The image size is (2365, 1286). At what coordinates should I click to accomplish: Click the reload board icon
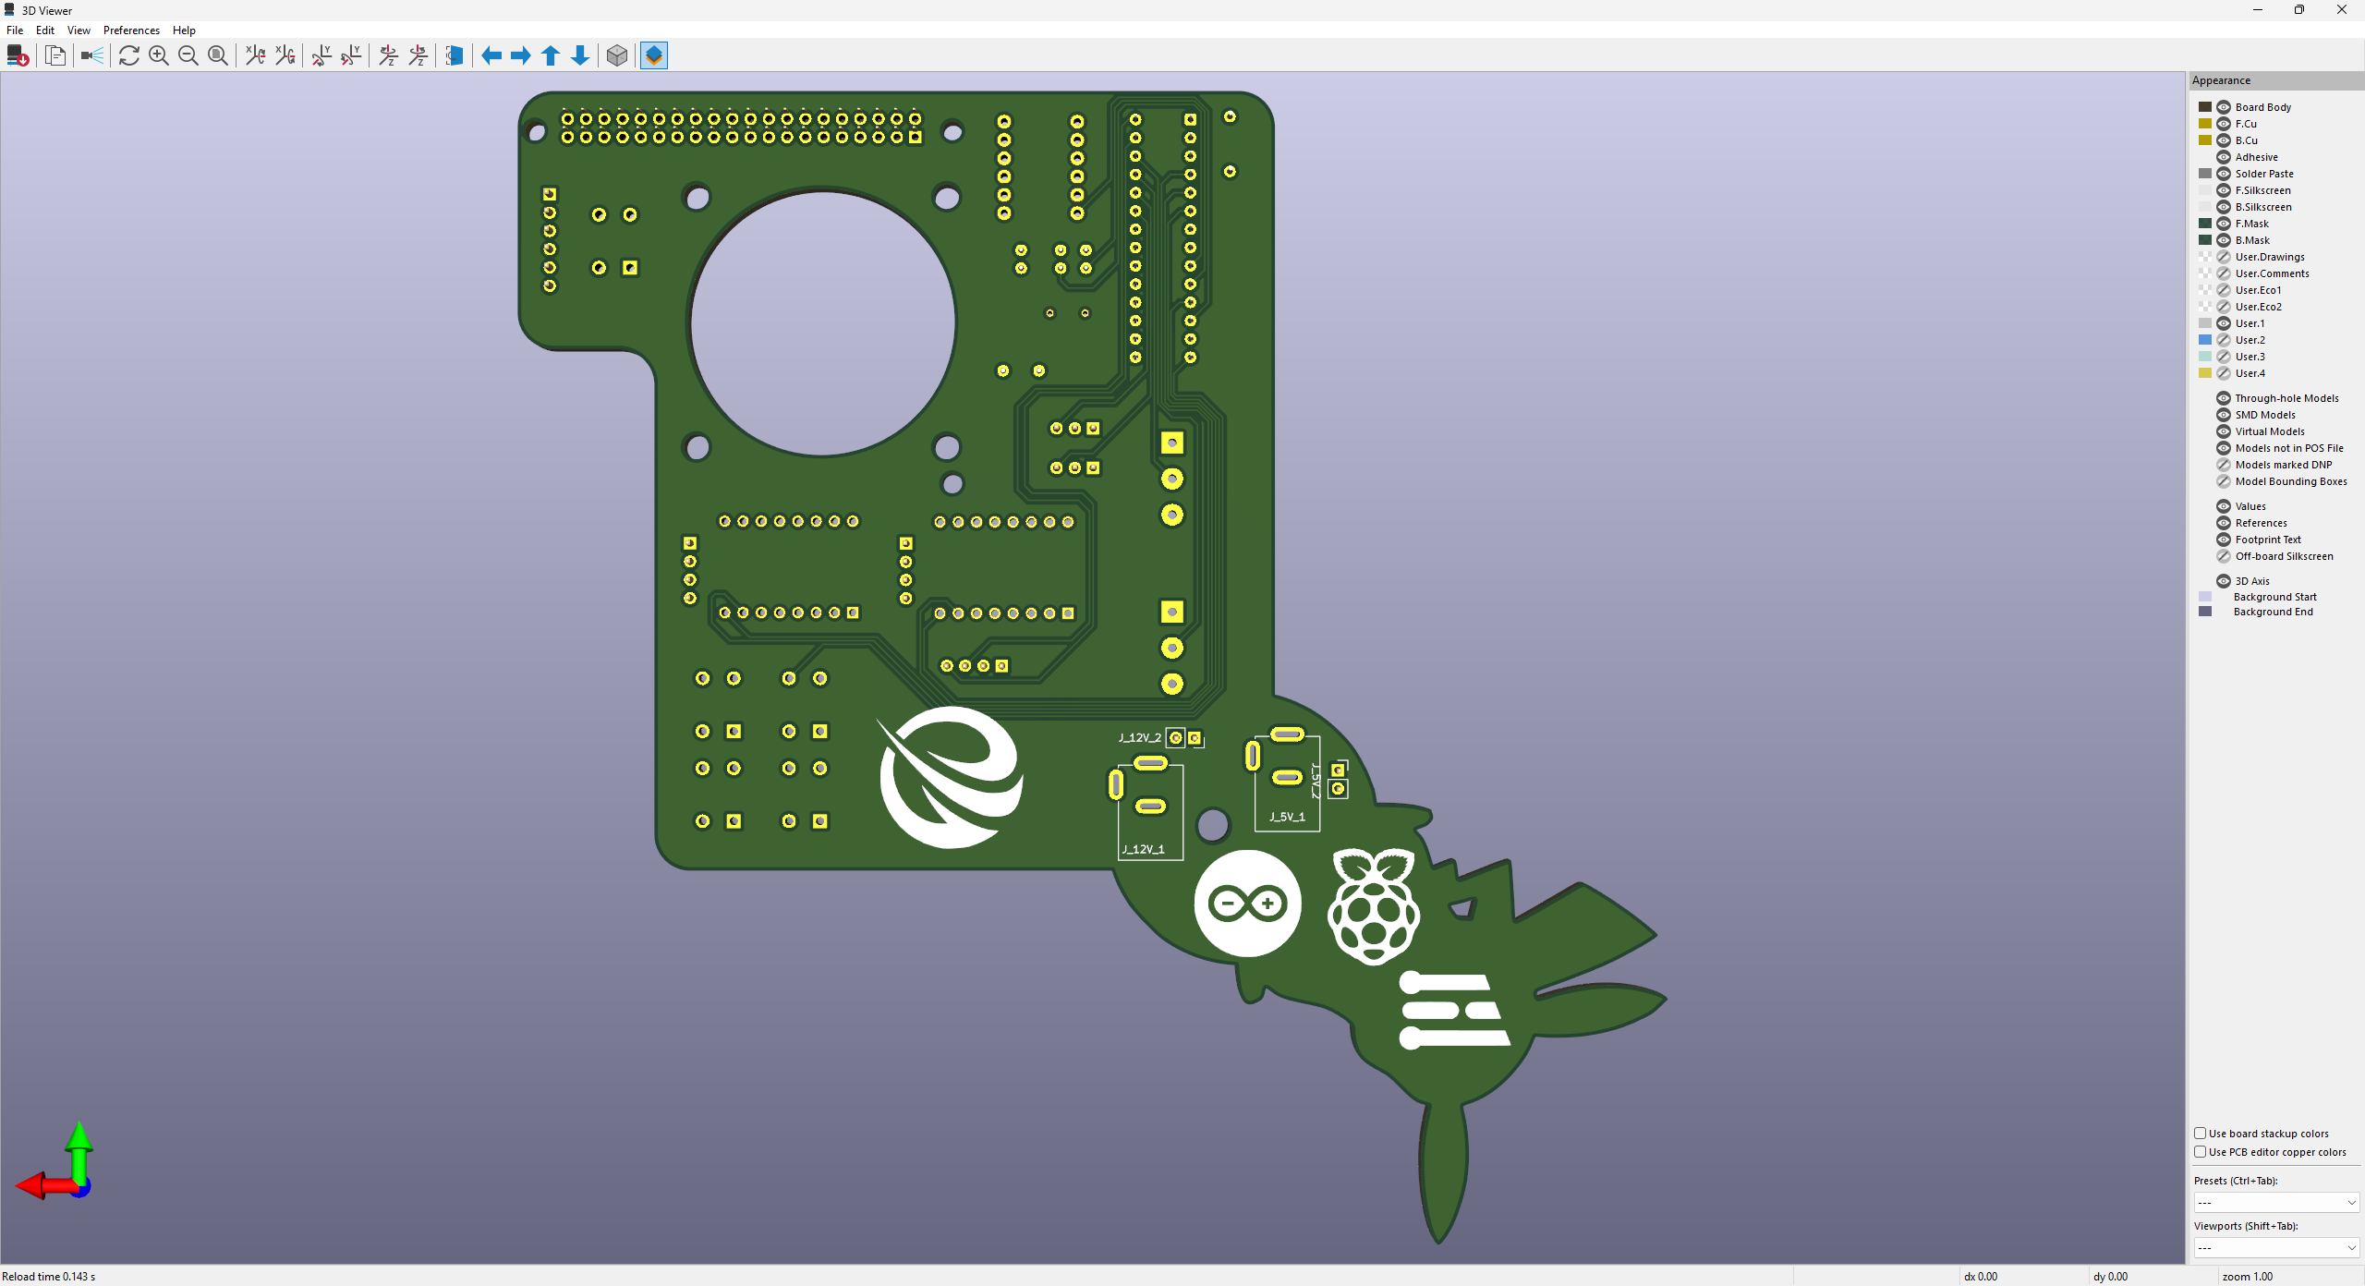pyautogui.click(x=129, y=56)
